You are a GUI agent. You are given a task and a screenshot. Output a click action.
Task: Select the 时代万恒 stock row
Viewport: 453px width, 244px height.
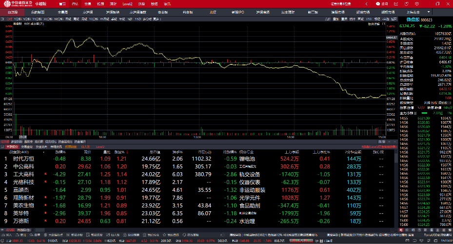[x=23, y=159]
